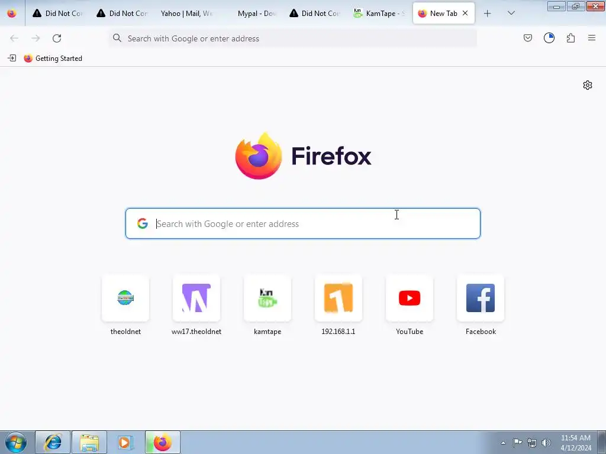Open the Action Center flag icon
606x454 pixels.
tap(517, 443)
